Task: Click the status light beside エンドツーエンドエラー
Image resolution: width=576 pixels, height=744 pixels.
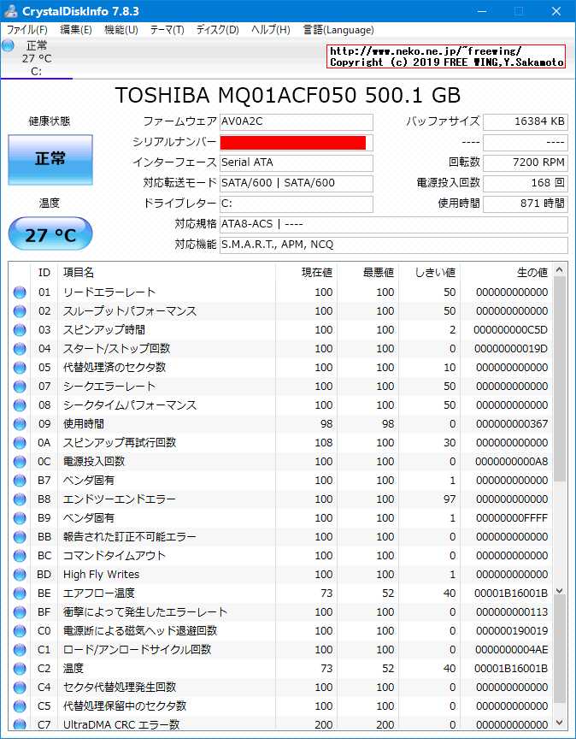Action: tap(21, 499)
